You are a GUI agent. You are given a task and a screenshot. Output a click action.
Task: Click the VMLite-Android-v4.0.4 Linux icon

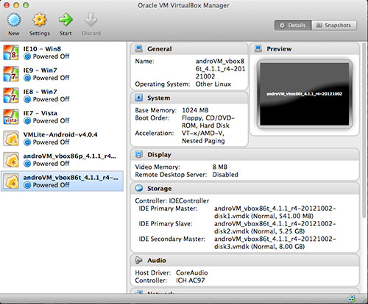(x=11, y=138)
